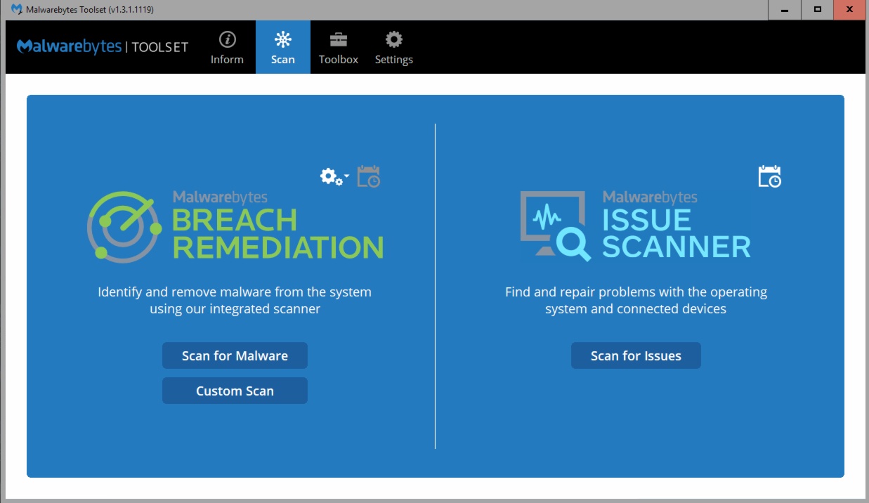Open Breach Remediation scheduled scan calendar icon
This screenshot has height=503, width=869.
[369, 176]
